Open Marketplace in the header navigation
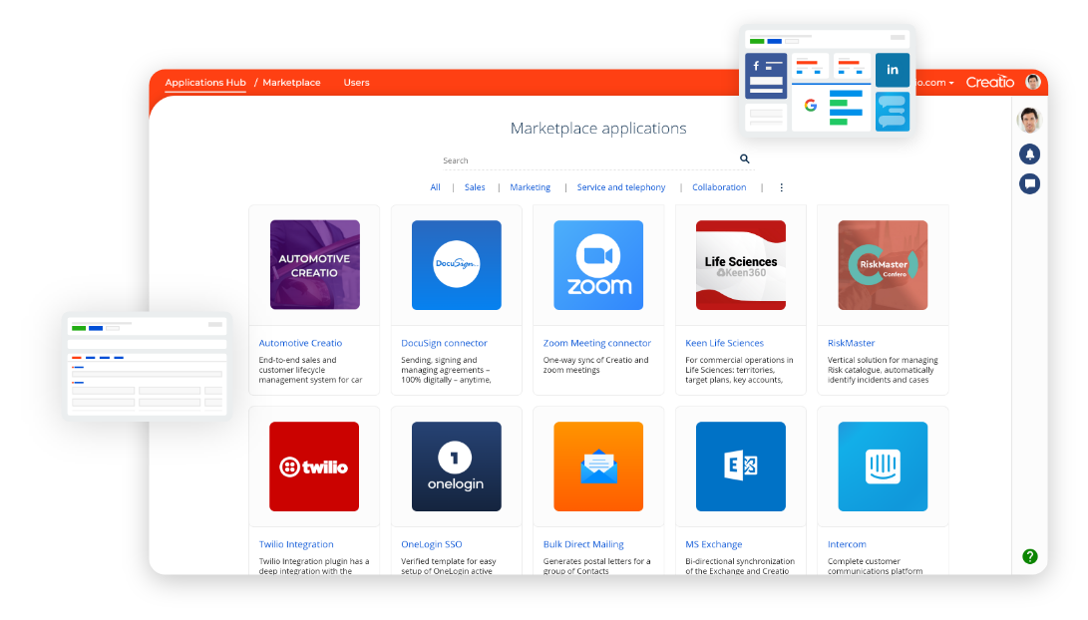1088x620 pixels. click(291, 83)
